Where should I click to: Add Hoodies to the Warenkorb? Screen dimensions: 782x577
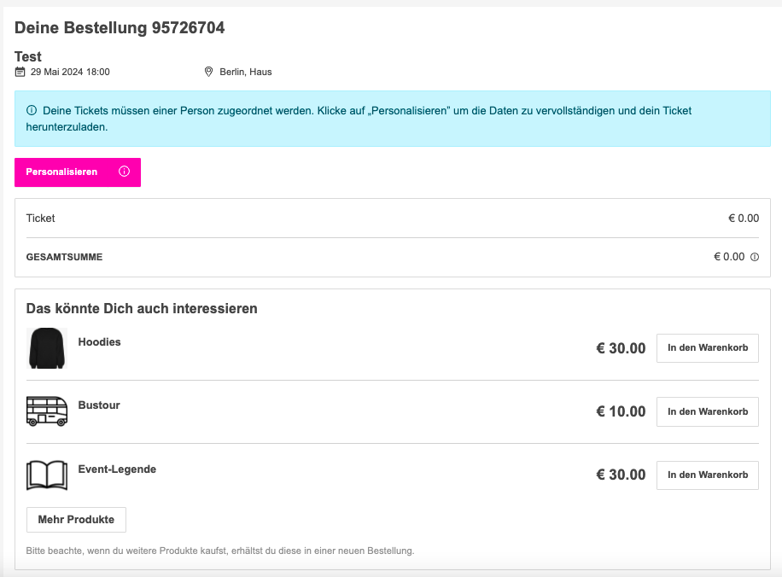tap(707, 348)
